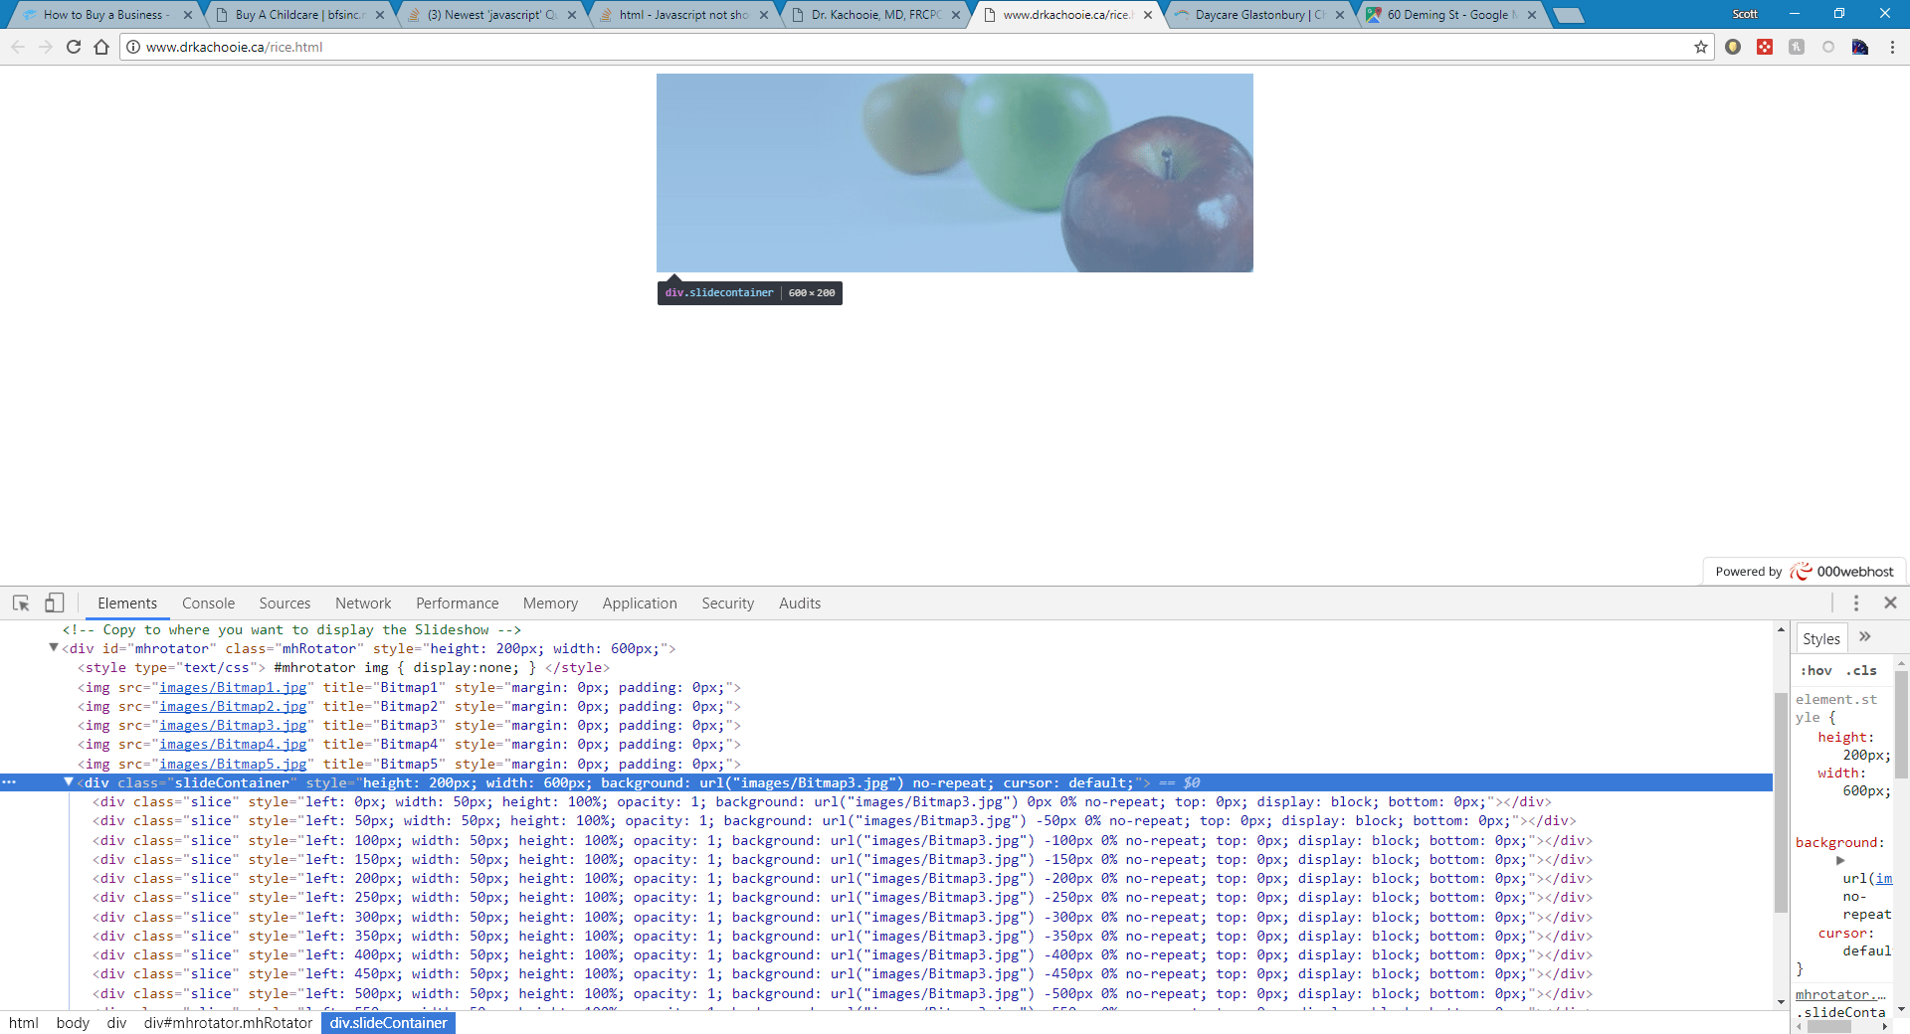Bookmark the page via star icon
This screenshot has height=1034, width=1910.
(x=1700, y=47)
